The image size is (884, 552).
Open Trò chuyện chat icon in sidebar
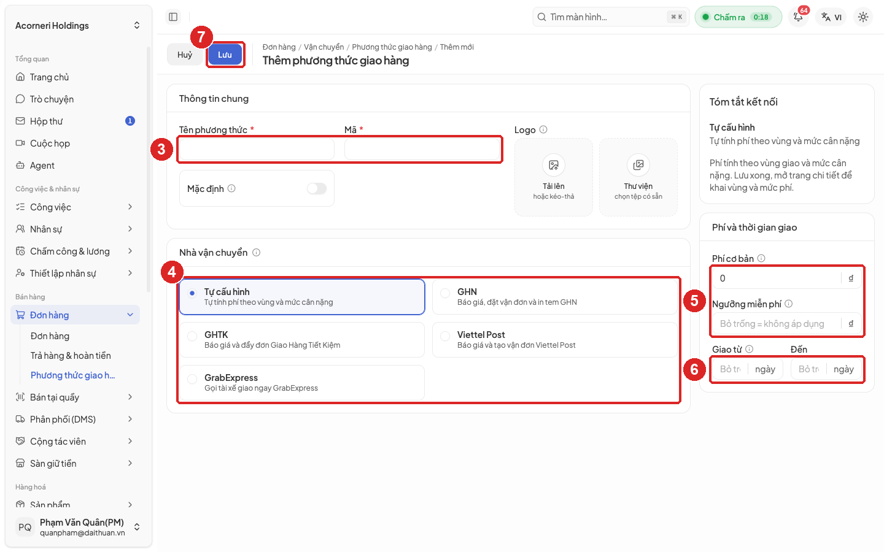coord(20,99)
